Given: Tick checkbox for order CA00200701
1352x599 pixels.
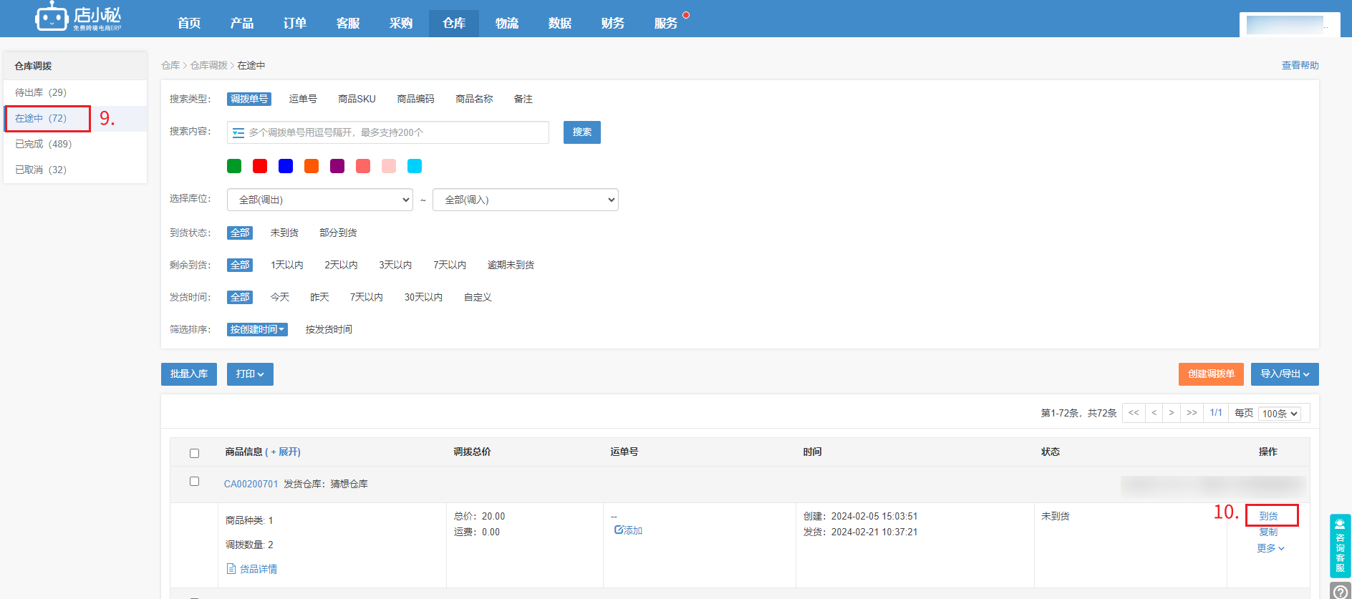Looking at the screenshot, I should pyautogui.click(x=194, y=481).
